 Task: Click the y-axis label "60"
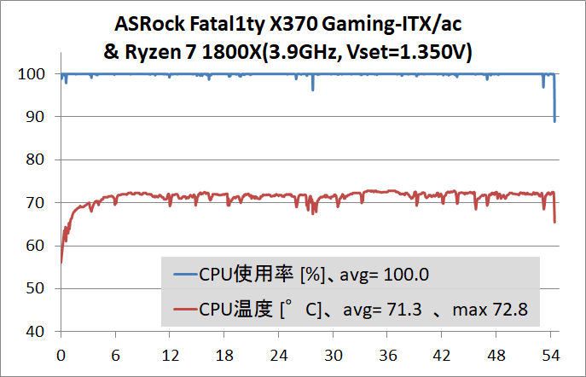coord(35,246)
